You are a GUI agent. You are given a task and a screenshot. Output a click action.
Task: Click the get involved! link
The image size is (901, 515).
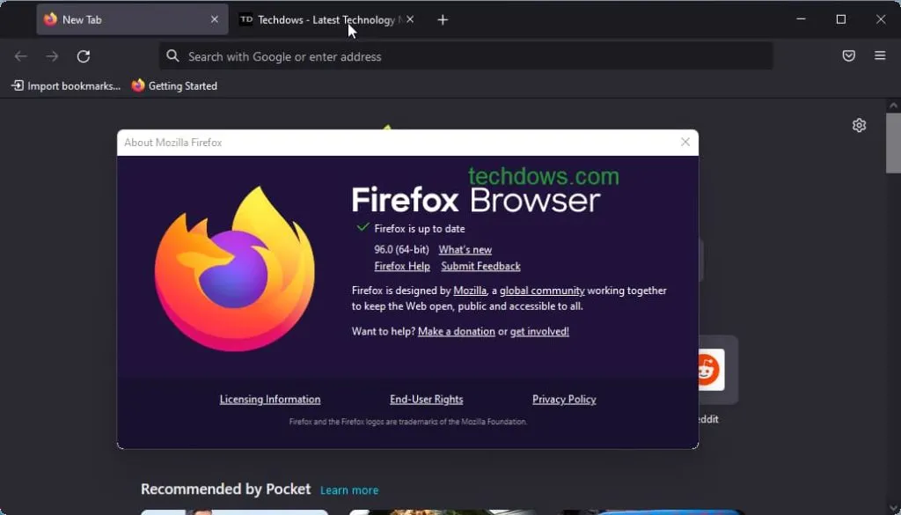tap(539, 331)
